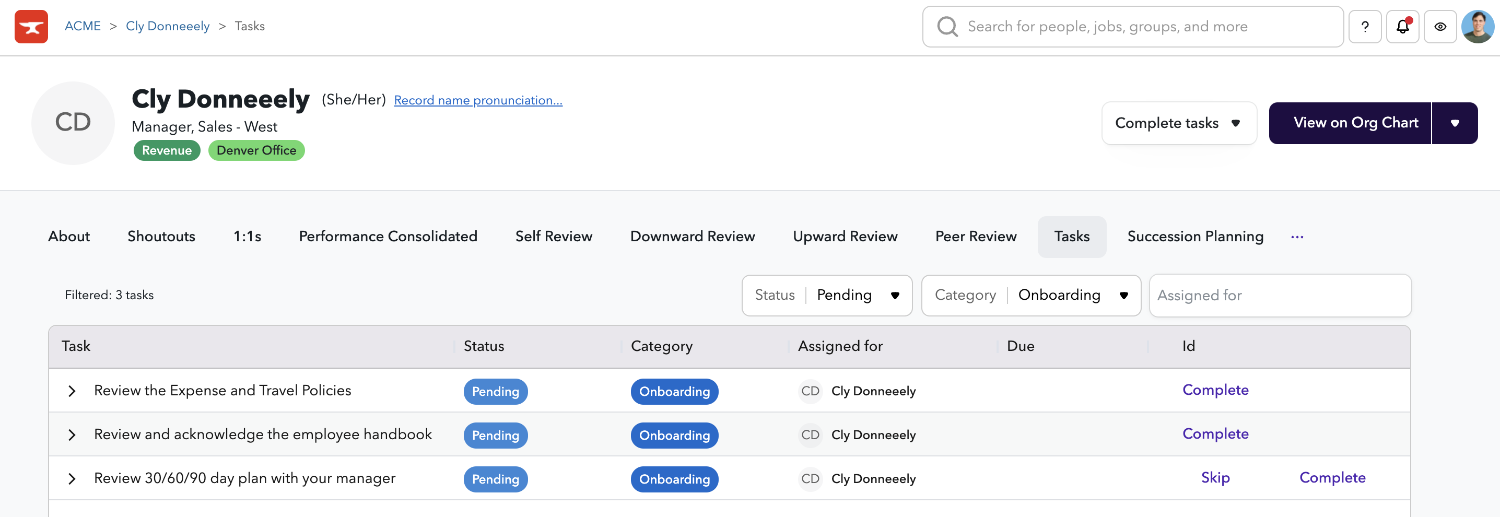Open help via the question mark icon
This screenshot has width=1500, height=517.
[x=1365, y=26]
